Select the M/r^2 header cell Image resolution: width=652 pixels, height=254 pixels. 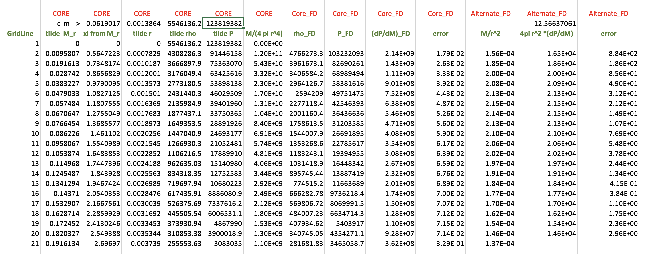(491, 33)
